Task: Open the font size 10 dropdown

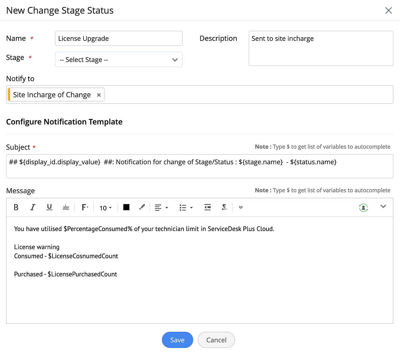Action: [x=105, y=208]
